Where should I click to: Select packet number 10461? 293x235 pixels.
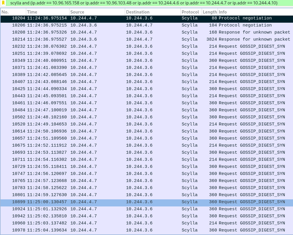click(x=147, y=103)
